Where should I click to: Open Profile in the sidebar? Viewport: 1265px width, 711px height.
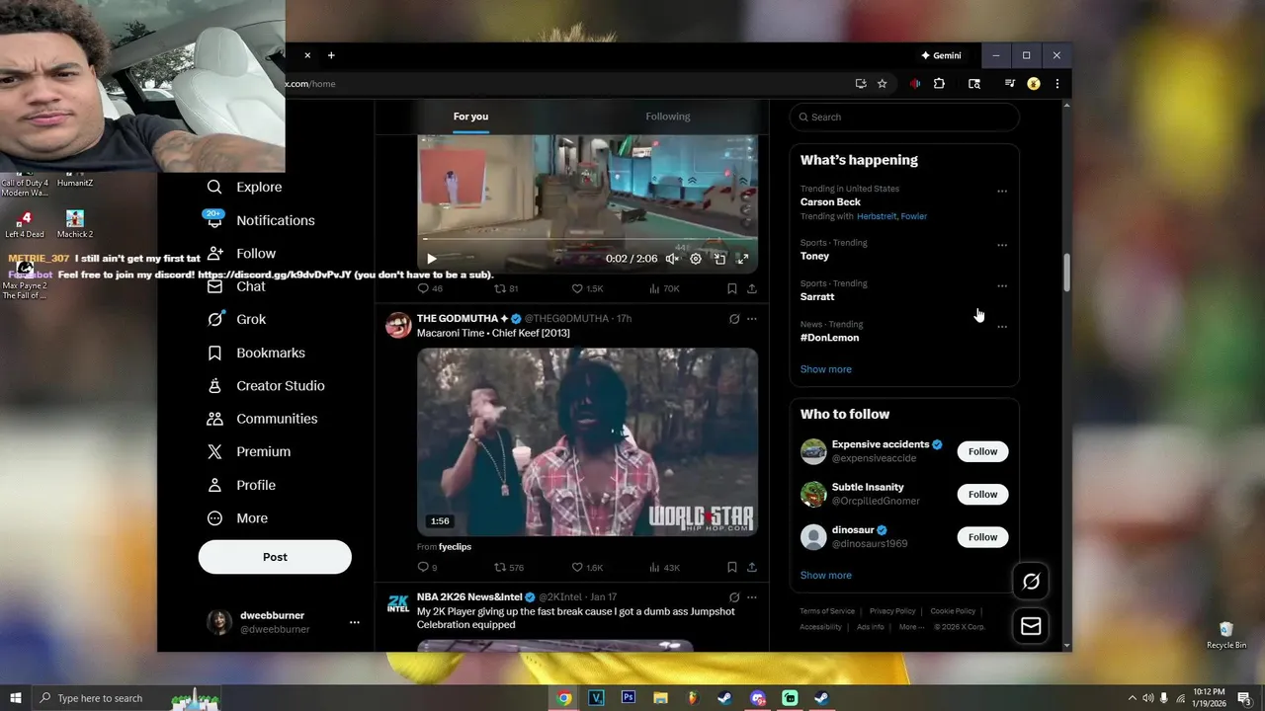(x=241, y=485)
